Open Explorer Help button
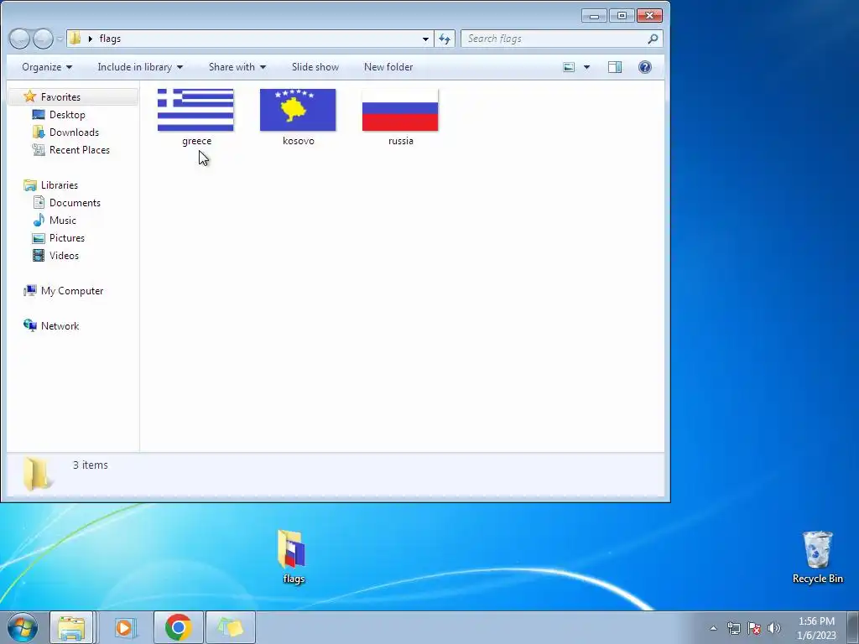The image size is (859, 644). pyautogui.click(x=645, y=67)
